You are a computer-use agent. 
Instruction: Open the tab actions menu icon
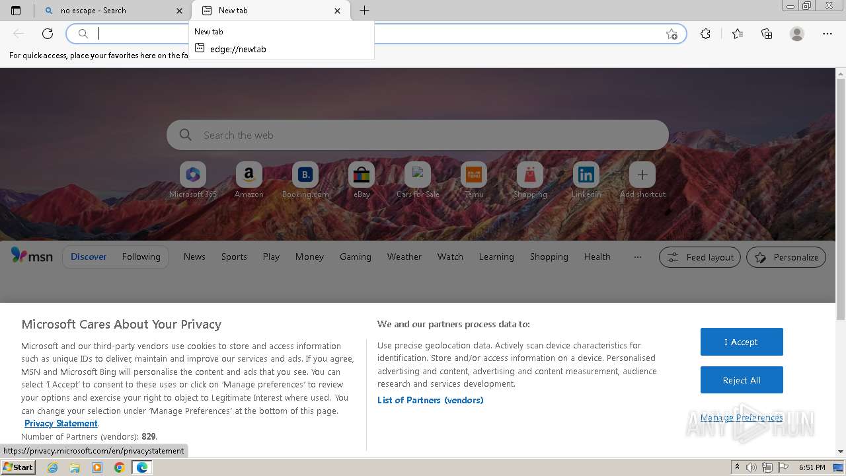(16, 11)
